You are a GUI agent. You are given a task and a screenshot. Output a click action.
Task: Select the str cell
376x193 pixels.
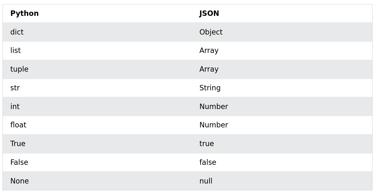click(x=15, y=88)
